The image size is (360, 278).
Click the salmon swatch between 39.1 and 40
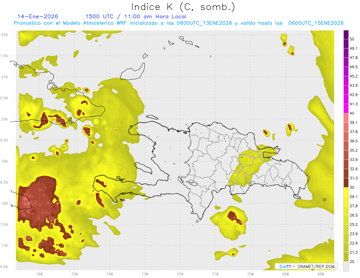[346, 118]
